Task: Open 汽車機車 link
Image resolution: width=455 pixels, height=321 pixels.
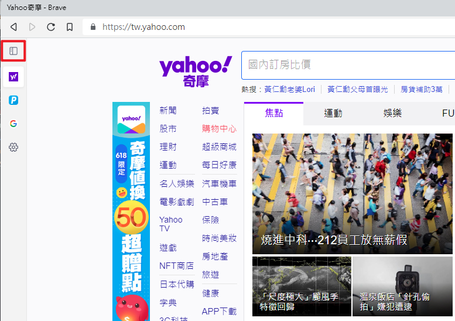Action: point(219,184)
